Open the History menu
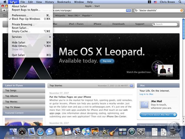Image resolution: width=185 pixels, height=139 pixels. tap(50, 2)
